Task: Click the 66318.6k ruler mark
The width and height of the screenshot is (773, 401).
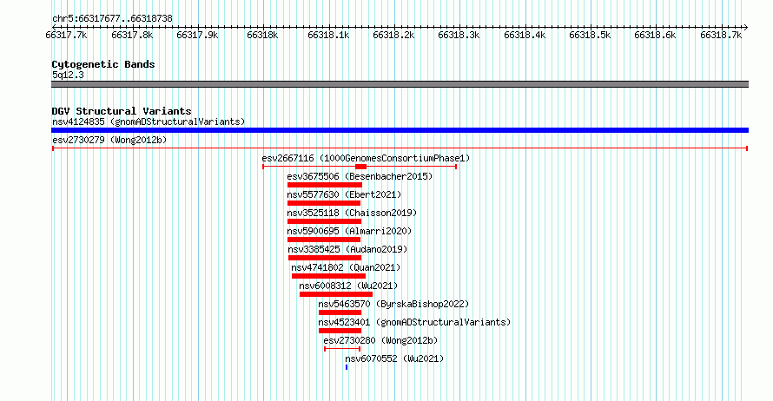Action: click(655, 35)
